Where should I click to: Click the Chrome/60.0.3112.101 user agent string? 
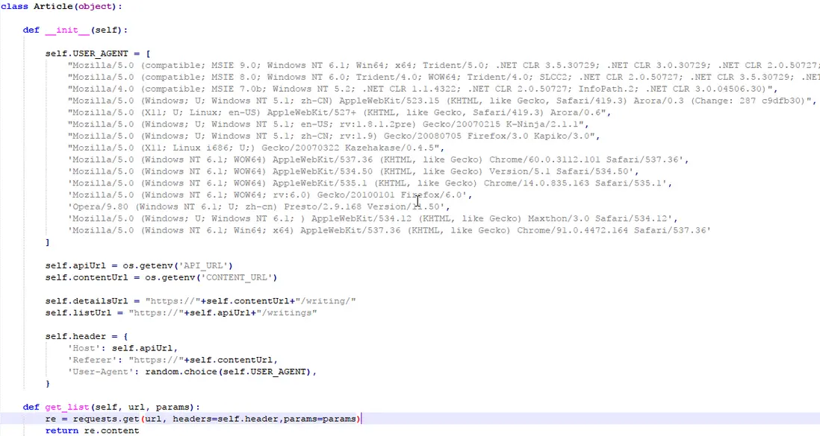pos(378,159)
